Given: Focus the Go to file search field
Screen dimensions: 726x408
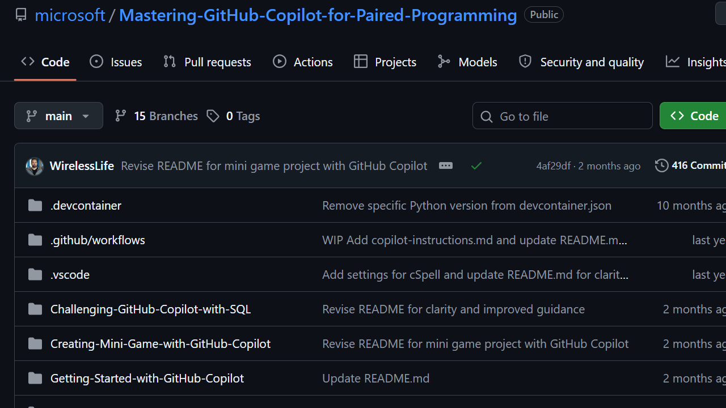Looking at the screenshot, I should point(562,116).
